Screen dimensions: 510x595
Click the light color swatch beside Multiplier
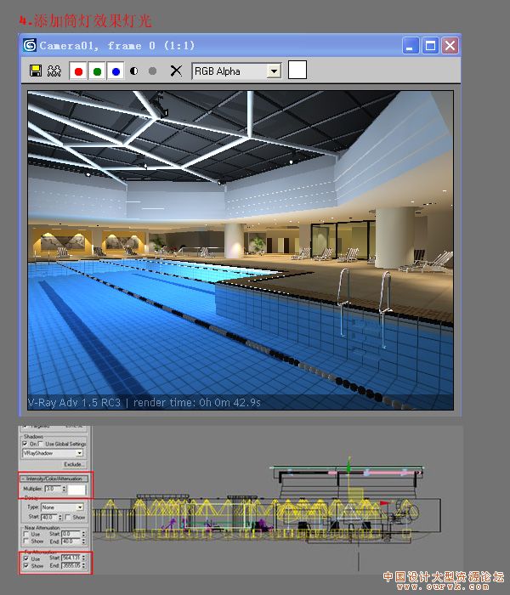click(77, 490)
